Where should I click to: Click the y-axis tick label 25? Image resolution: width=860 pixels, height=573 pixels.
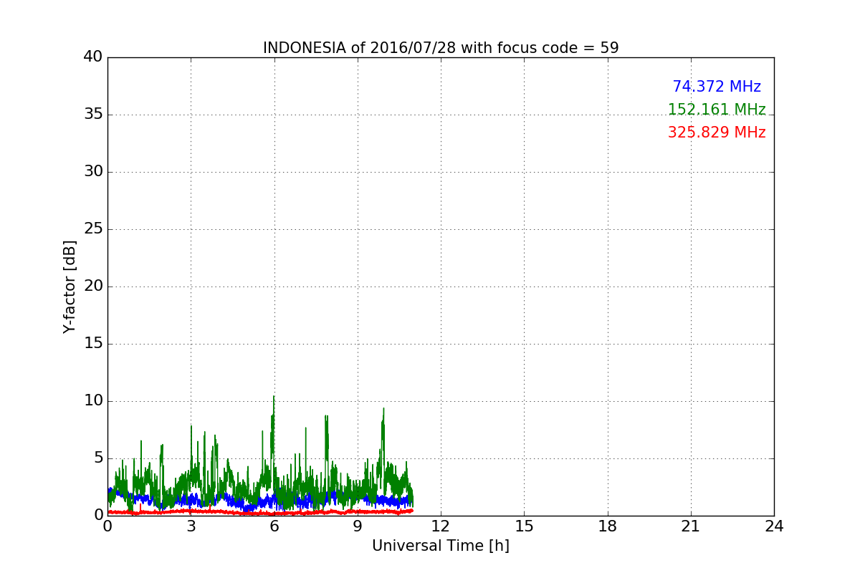click(x=93, y=229)
